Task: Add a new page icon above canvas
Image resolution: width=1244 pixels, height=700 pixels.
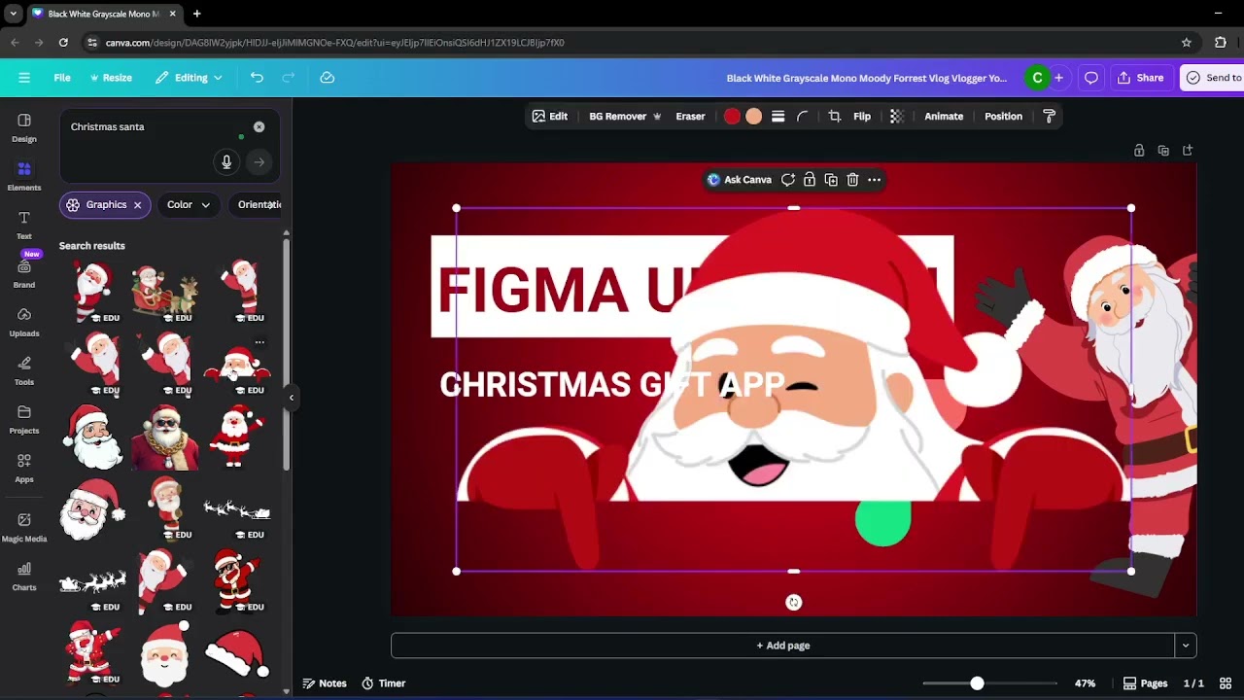Action: pos(1188,151)
